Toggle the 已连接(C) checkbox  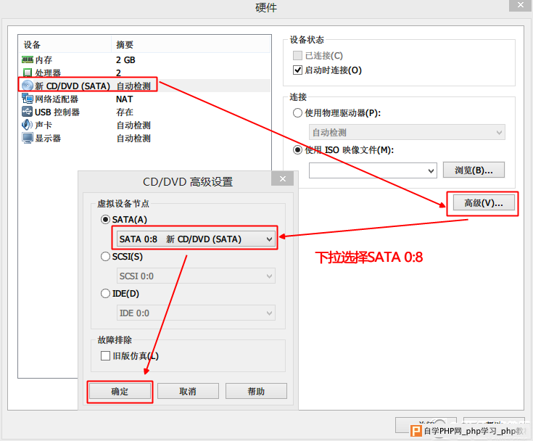297,55
